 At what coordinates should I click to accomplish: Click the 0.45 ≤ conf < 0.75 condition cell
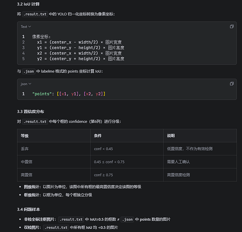pyautogui.click(x=127, y=162)
